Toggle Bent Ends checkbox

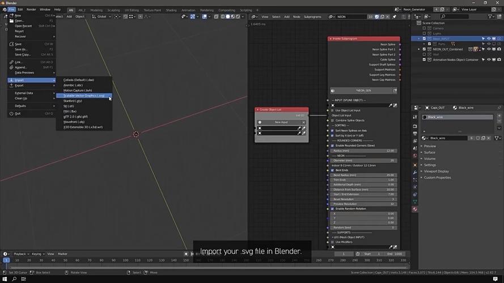(332, 170)
